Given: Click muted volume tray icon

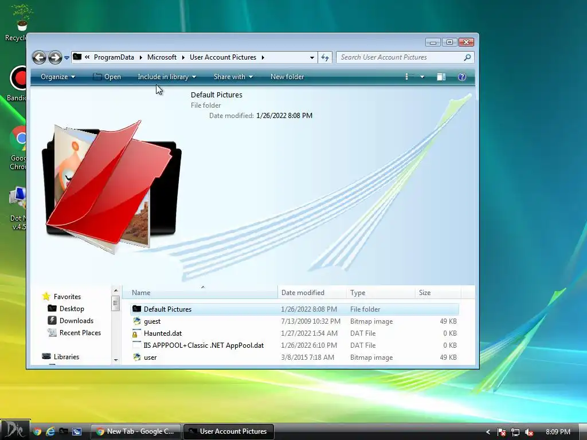Looking at the screenshot, I should click(529, 432).
